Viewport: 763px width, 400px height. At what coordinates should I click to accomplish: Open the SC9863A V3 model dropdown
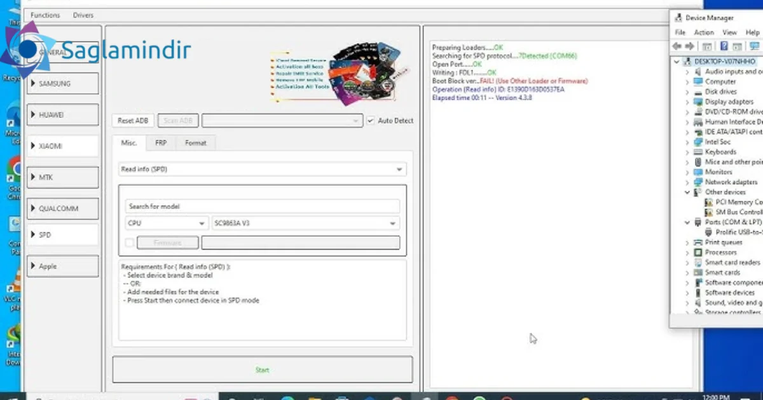[306, 223]
